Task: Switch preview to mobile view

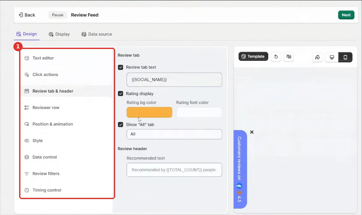Action: coord(345,57)
